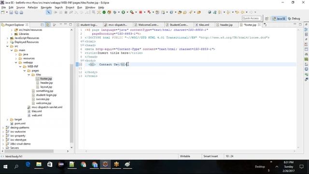Image resolution: width=309 pixels, height=174 pixels.
Task: Click the taskbar Search magnifier icon
Action: 16,167
